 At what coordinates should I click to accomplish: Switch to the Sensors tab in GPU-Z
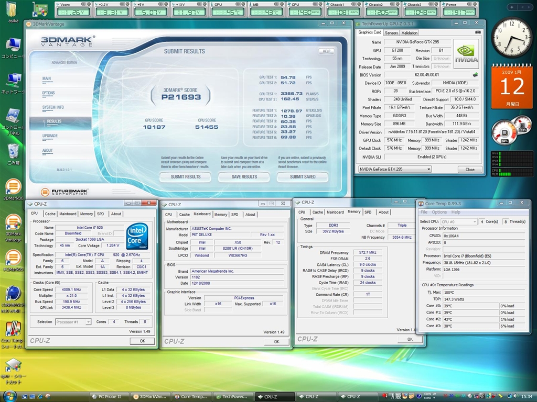point(391,32)
